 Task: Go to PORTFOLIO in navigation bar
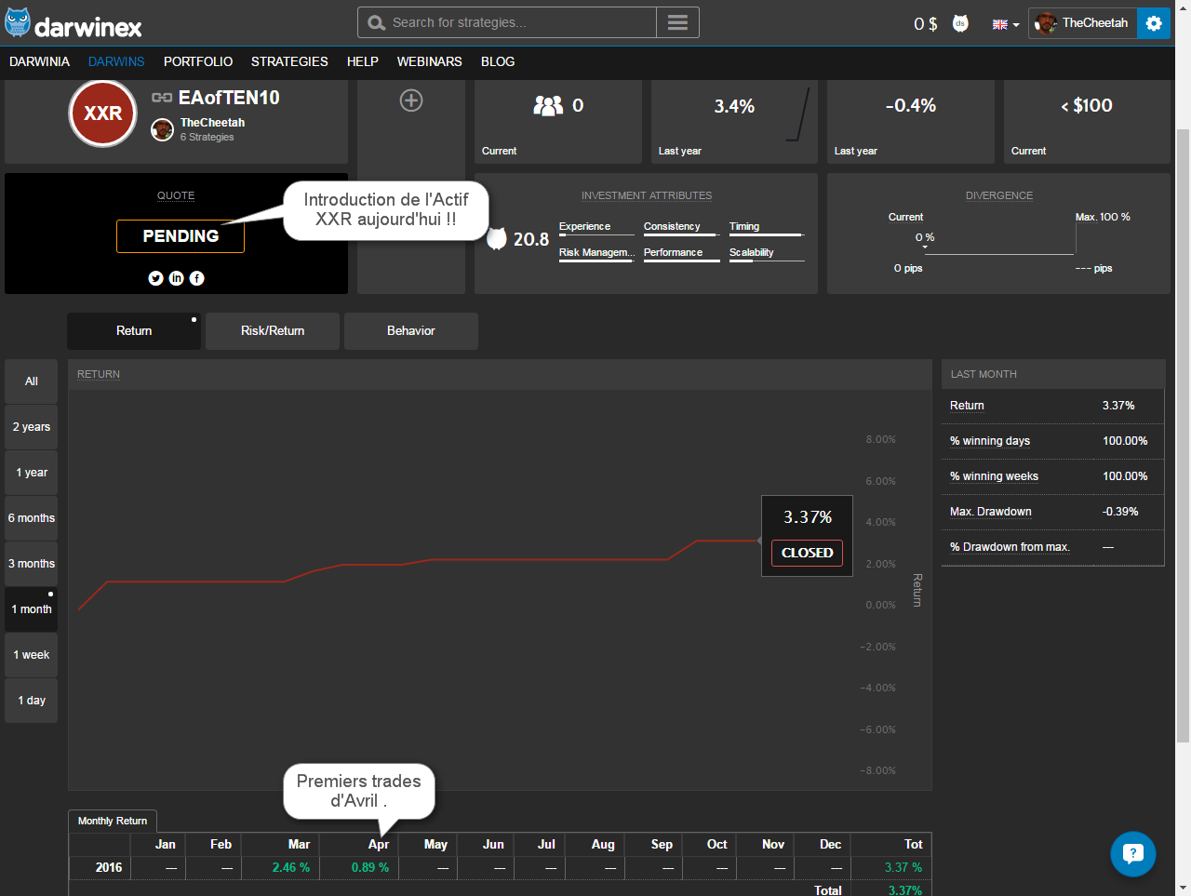[198, 61]
